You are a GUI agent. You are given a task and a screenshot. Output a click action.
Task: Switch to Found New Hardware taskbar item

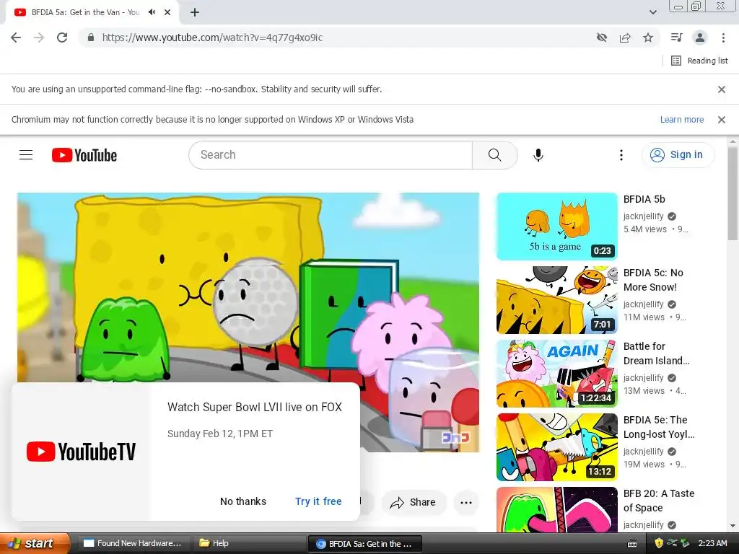(133, 543)
